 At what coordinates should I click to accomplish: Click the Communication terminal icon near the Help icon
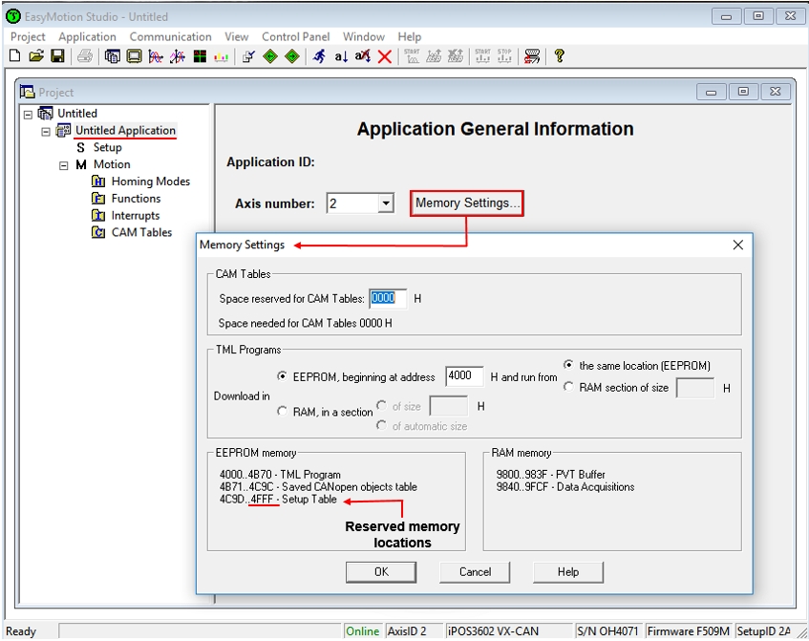point(532,55)
